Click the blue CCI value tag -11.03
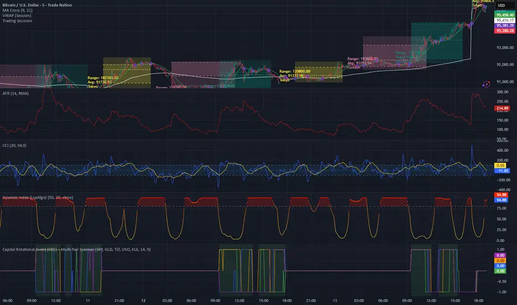The height and width of the screenshot is (305, 517). (x=502, y=171)
